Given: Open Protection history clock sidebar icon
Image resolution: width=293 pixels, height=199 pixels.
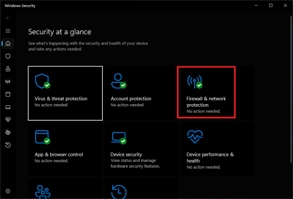Looking at the screenshot, I should (x=8, y=145).
